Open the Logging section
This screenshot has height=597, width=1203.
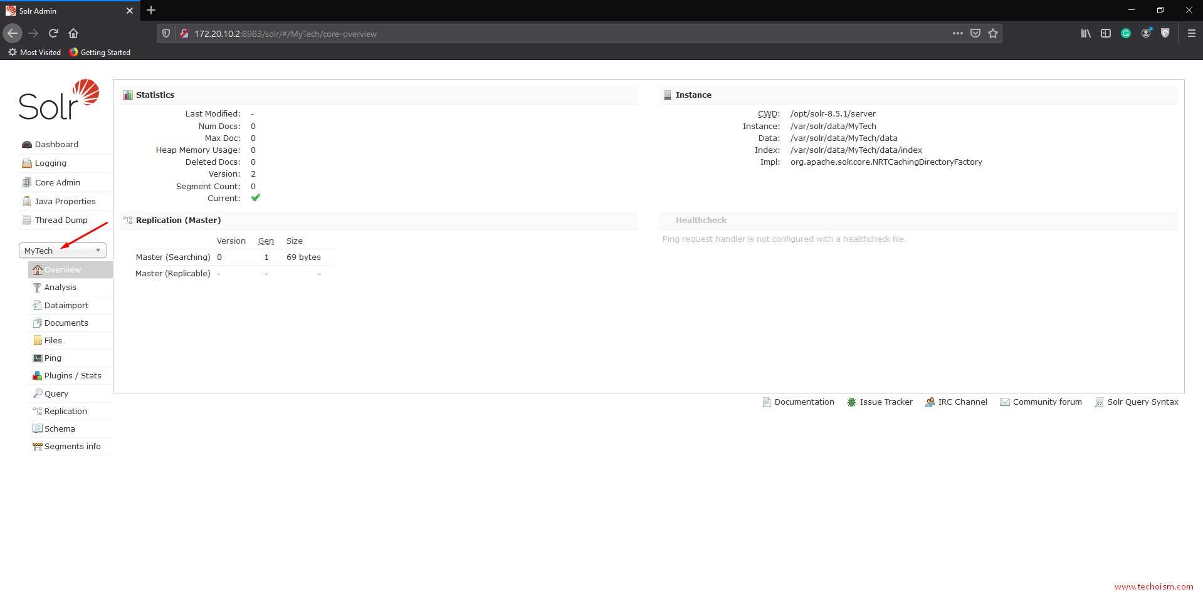click(50, 164)
